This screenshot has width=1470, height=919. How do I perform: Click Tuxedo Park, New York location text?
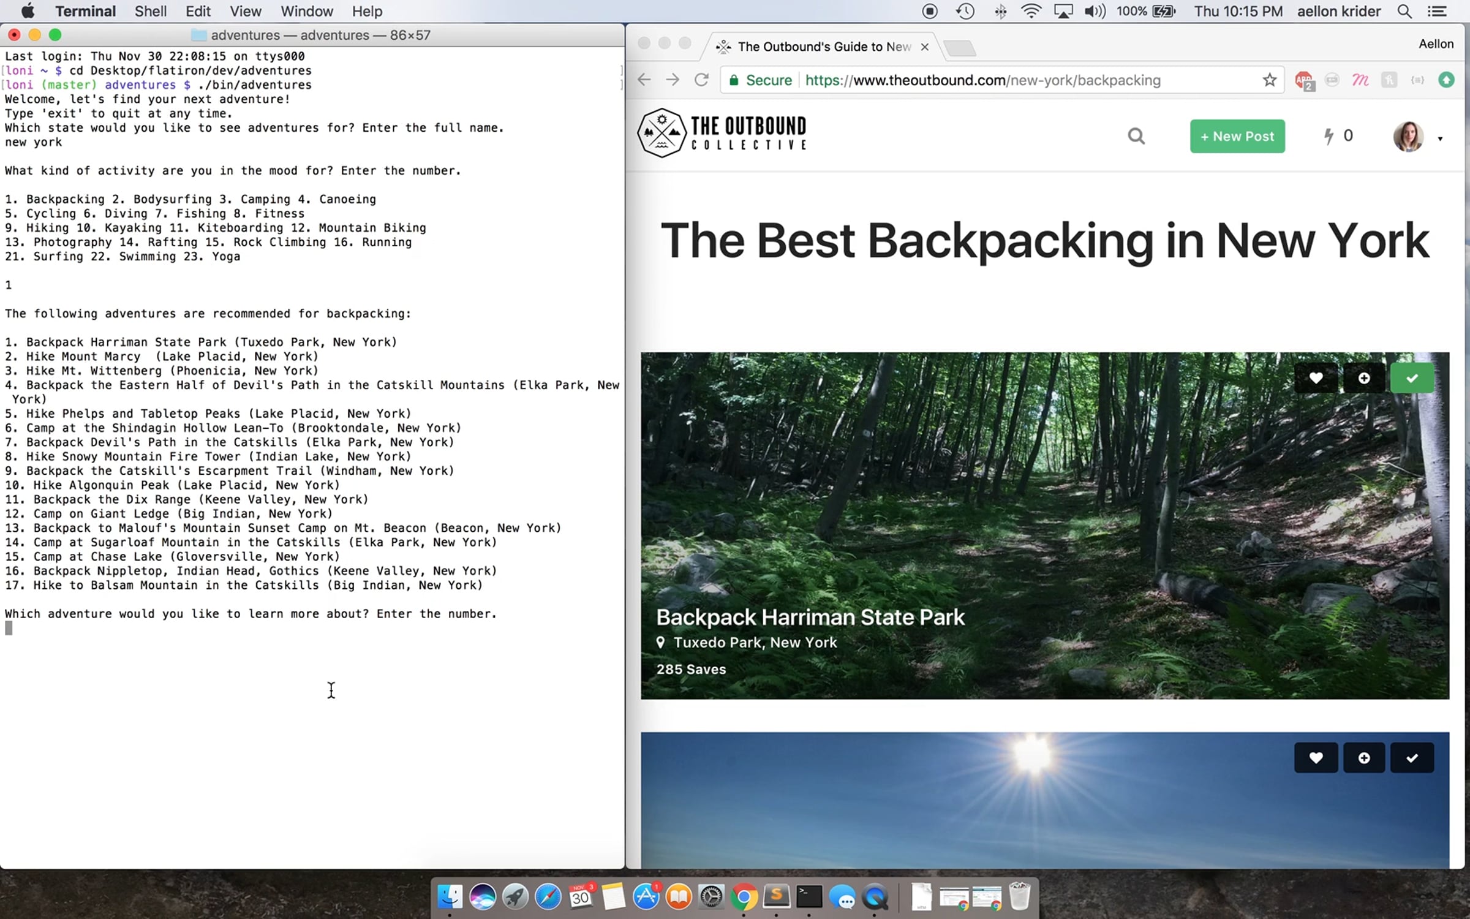click(x=755, y=643)
